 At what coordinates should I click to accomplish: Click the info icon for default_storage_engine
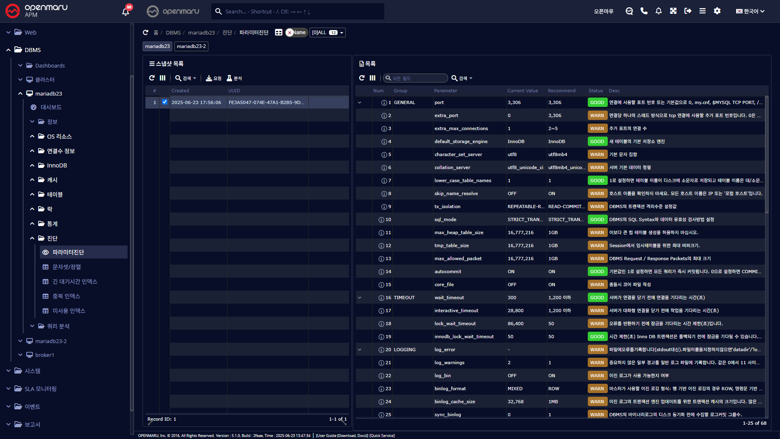point(384,142)
